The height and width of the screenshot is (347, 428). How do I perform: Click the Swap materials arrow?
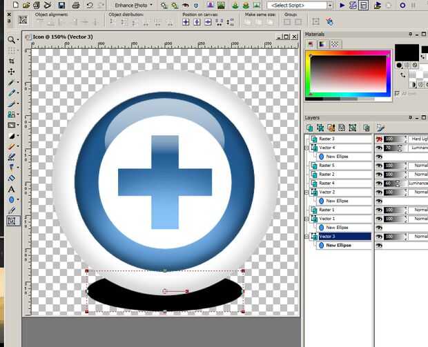[x=403, y=75]
